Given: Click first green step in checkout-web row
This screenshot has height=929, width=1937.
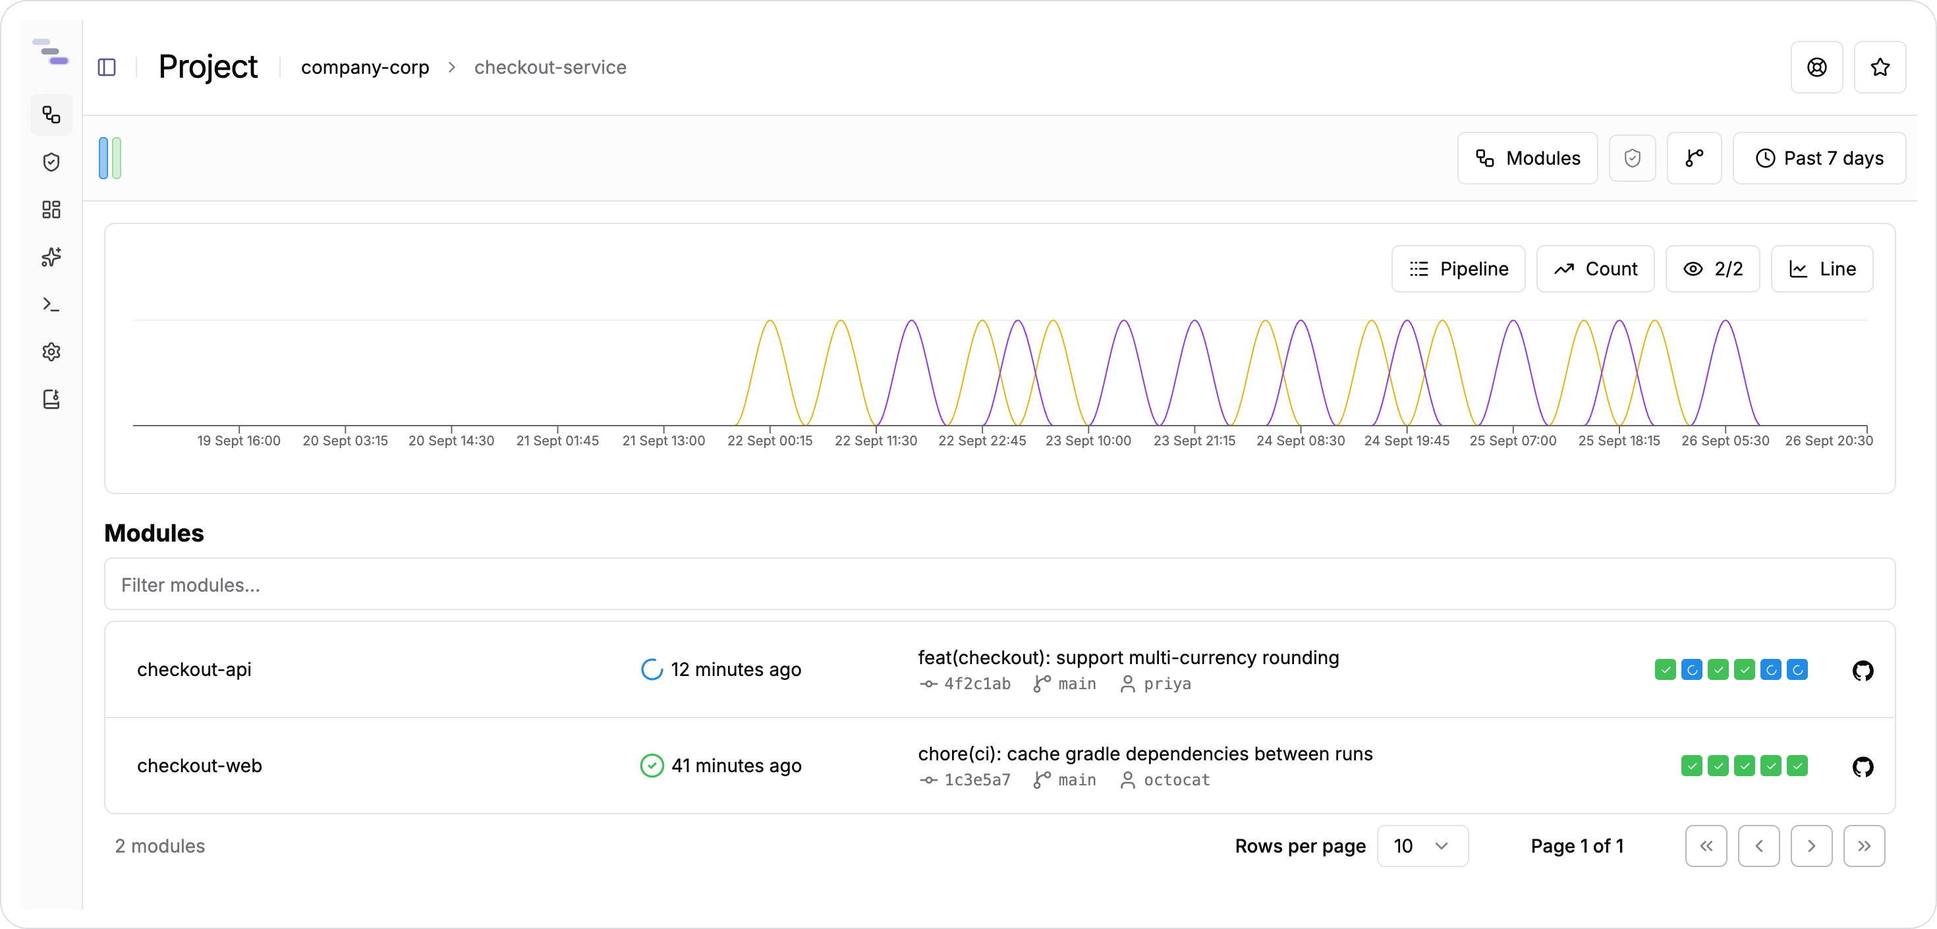Looking at the screenshot, I should (1691, 766).
